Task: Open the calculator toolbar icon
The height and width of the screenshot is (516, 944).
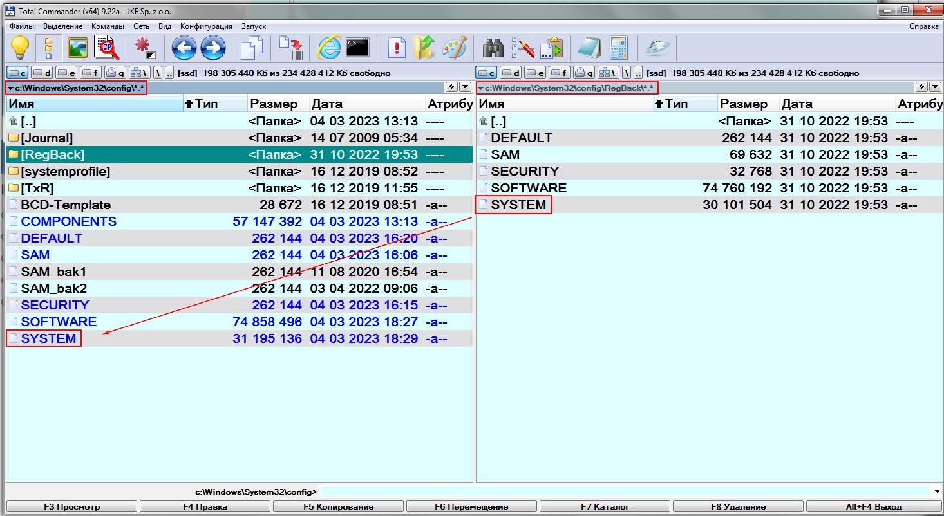Action: [x=619, y=48]
